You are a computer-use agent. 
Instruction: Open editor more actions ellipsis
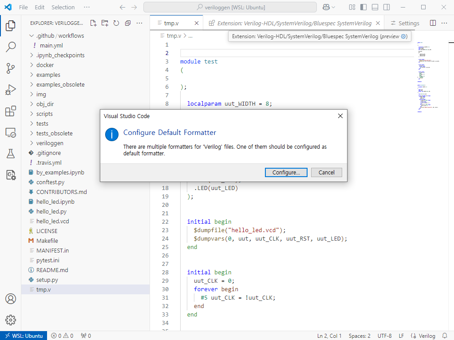(x=444, y=23)
